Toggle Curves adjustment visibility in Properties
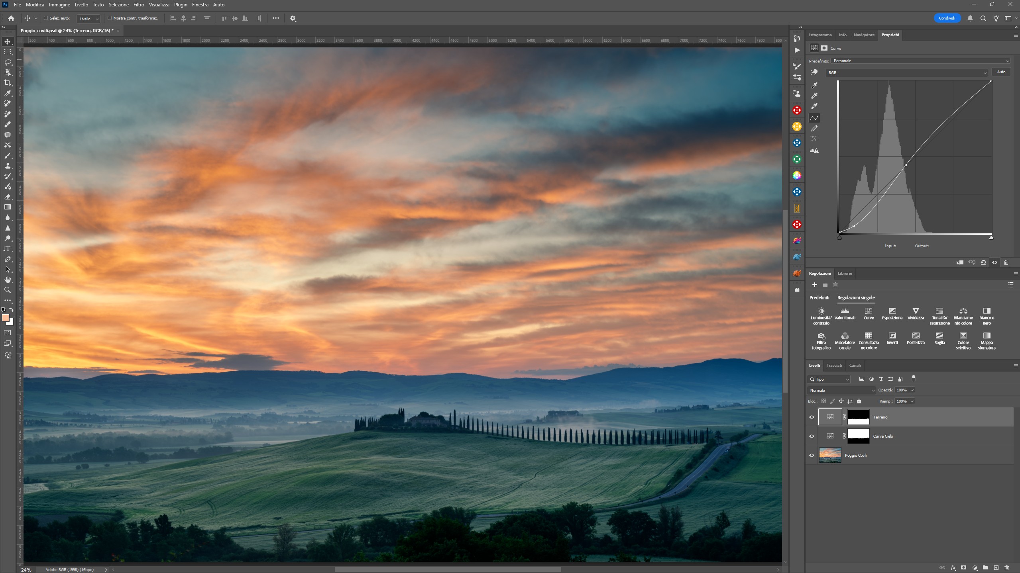1020x573 pixels. click(x=995, y=262)
